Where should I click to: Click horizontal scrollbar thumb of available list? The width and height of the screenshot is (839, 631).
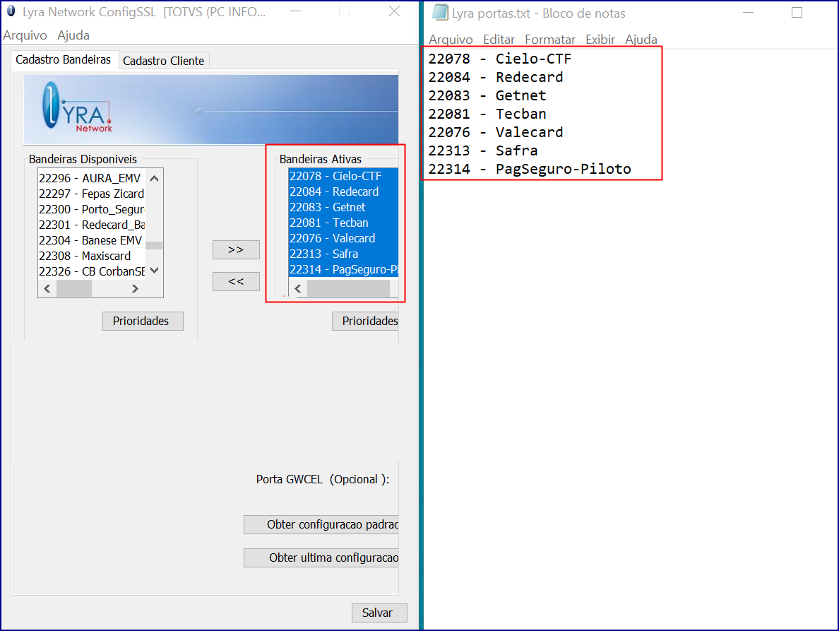point(74,289)
